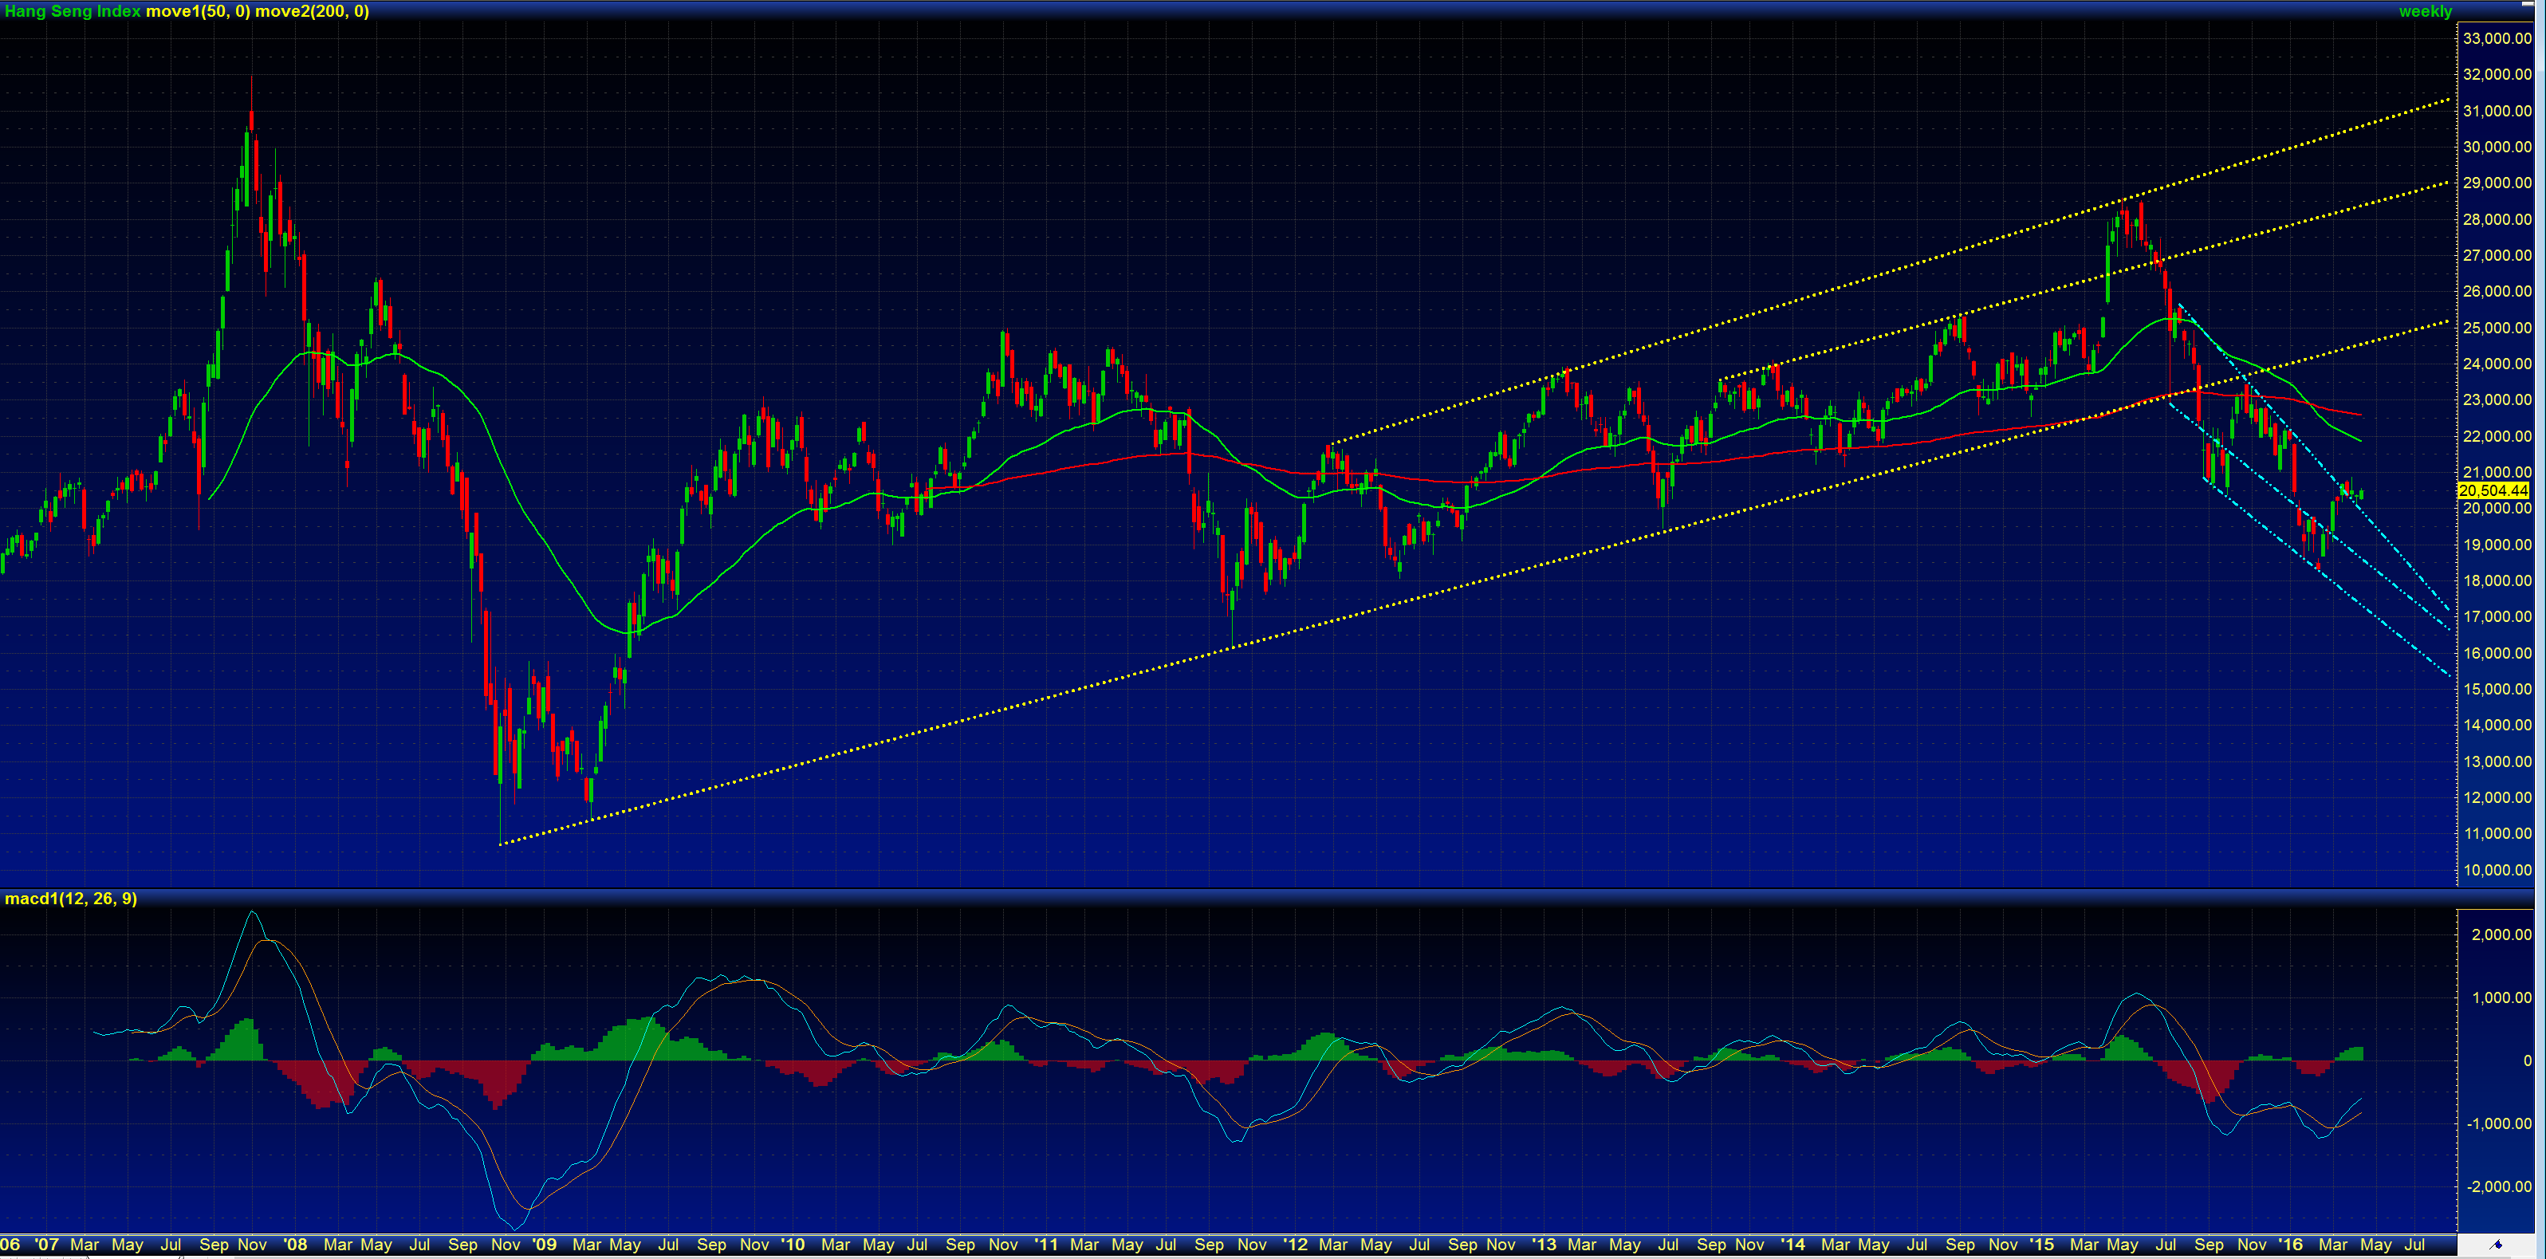Screen dimensions: 2546x1259
Task: Click the Hang Seng Index title label
Action: (x=72, y=11)
